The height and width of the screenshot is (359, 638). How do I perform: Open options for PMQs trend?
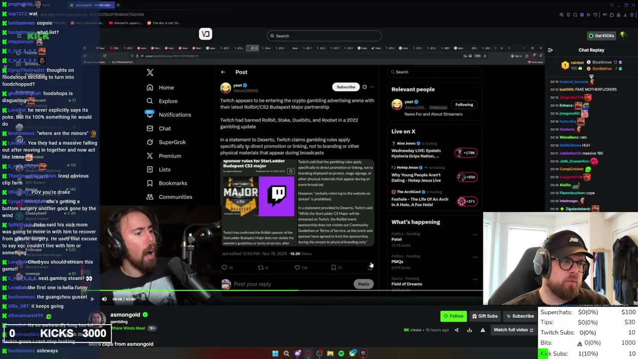(x=475, y=257)
